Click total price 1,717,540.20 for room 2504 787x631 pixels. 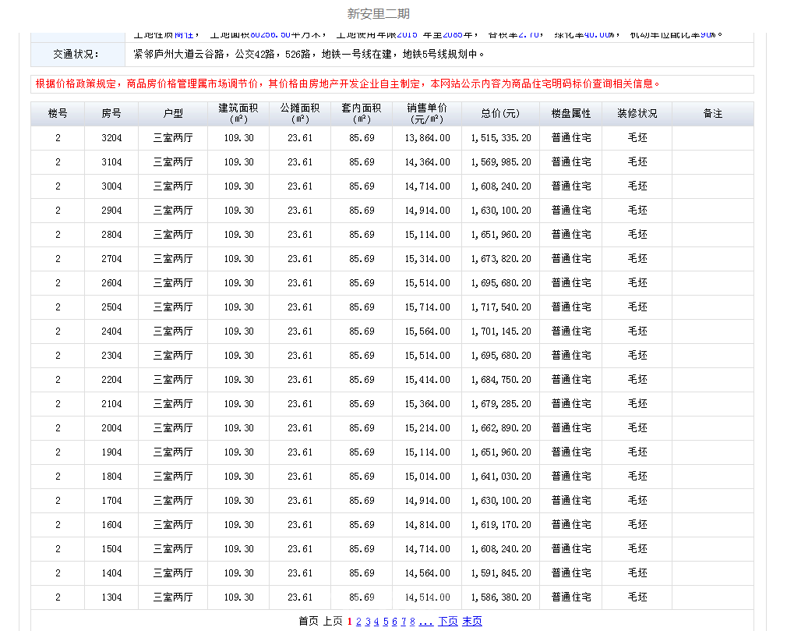[501, 307]
